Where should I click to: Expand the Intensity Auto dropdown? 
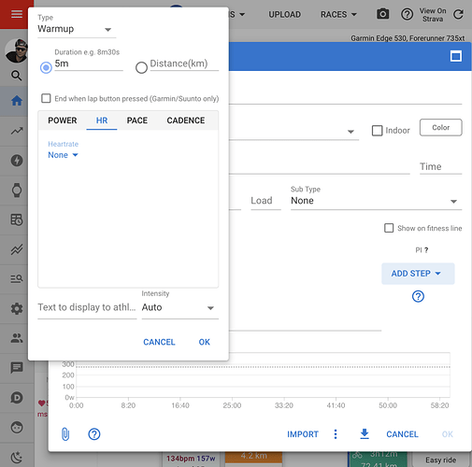179,307
